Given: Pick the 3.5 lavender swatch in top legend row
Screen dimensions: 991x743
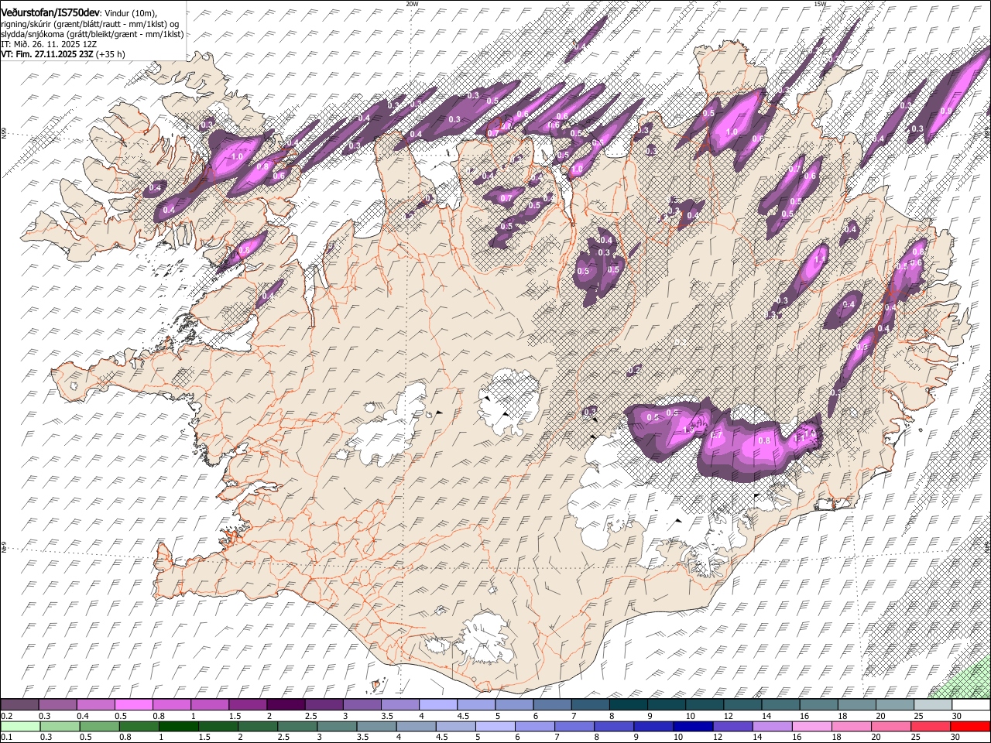Looking at the screenshot, I should 399,705.
